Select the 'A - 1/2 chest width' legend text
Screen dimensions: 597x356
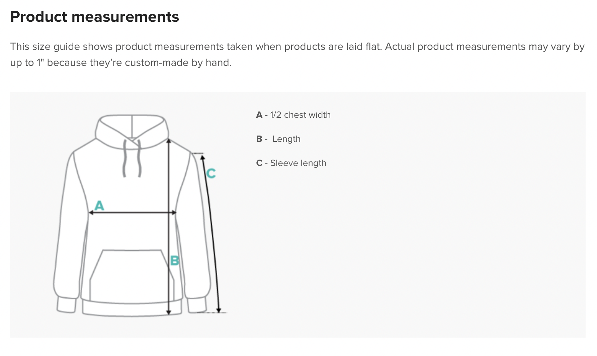click(x=293, y=115)
